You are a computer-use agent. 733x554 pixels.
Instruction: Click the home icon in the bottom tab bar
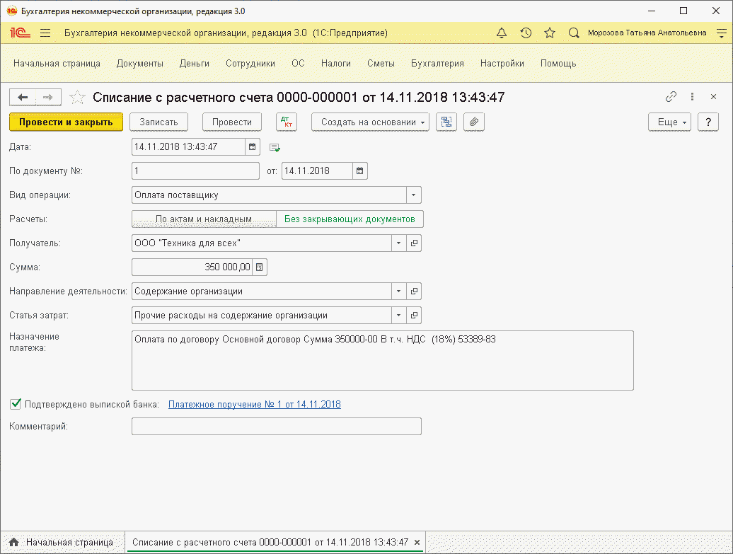(x=14, y=542)
